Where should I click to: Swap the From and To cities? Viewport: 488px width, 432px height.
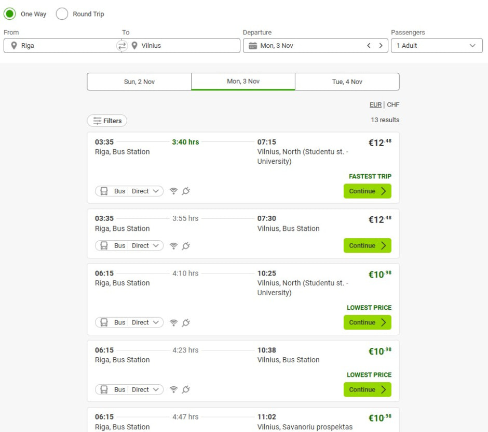(121, 46)
